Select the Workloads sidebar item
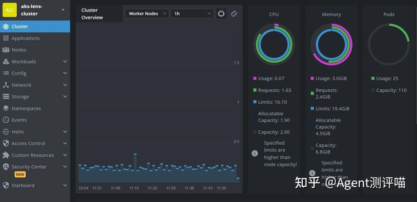The height and width of the screenshot is (202, 417). 35,62
